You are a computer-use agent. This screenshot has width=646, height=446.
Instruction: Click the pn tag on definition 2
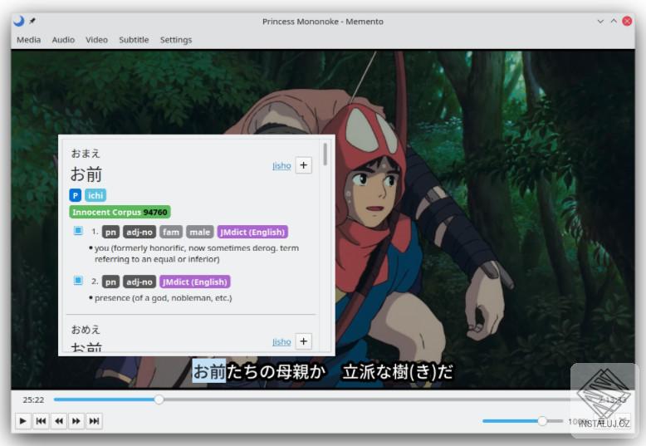(x=110, y=282)
